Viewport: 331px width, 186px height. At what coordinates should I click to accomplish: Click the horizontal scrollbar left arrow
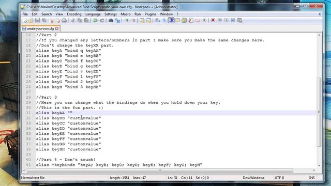[24, 170]
